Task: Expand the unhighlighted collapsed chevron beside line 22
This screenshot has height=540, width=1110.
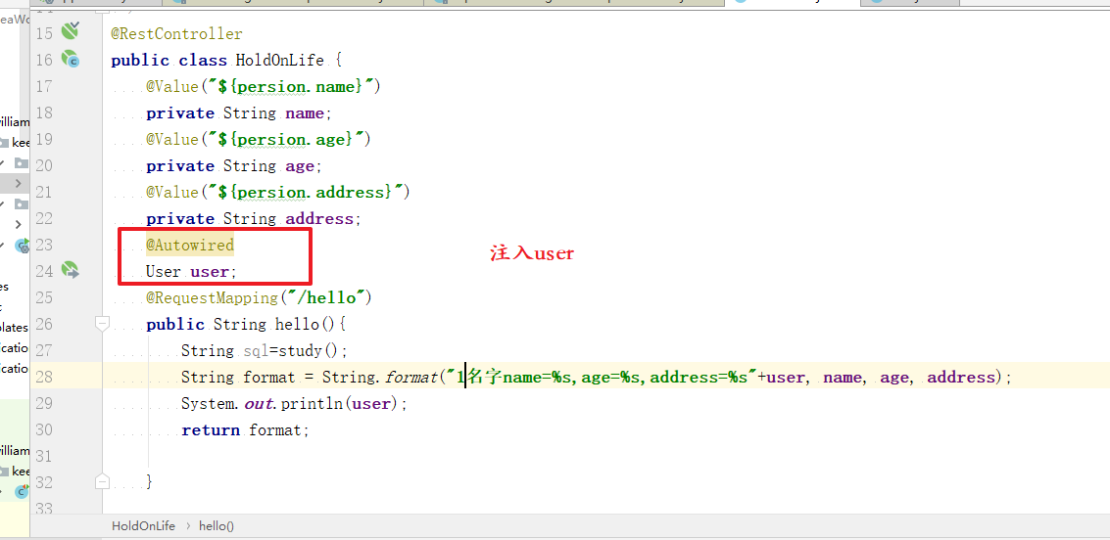Action: tap(19, 225)
